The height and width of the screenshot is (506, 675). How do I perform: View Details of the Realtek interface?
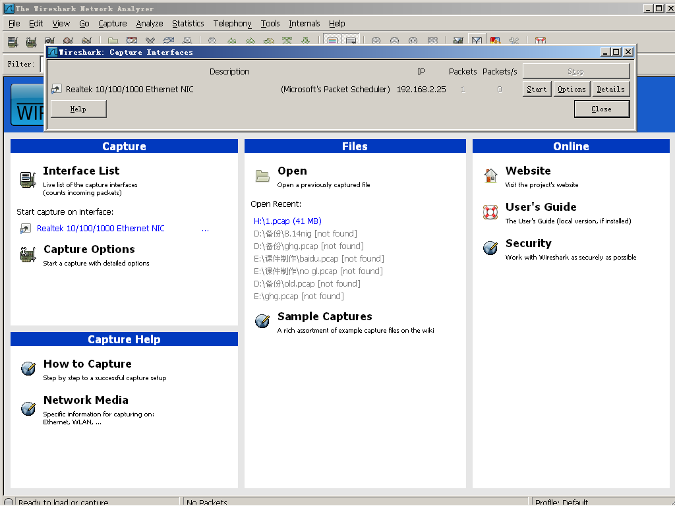pyautogui.click(x=610, y=89)
